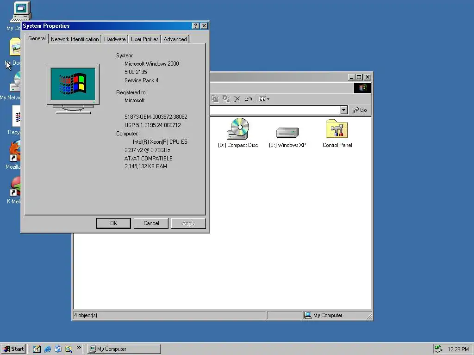Image resolution: width=474 pixels, height=355 pixels.
Task: Close the System Properties dialog
Action: 204,26
